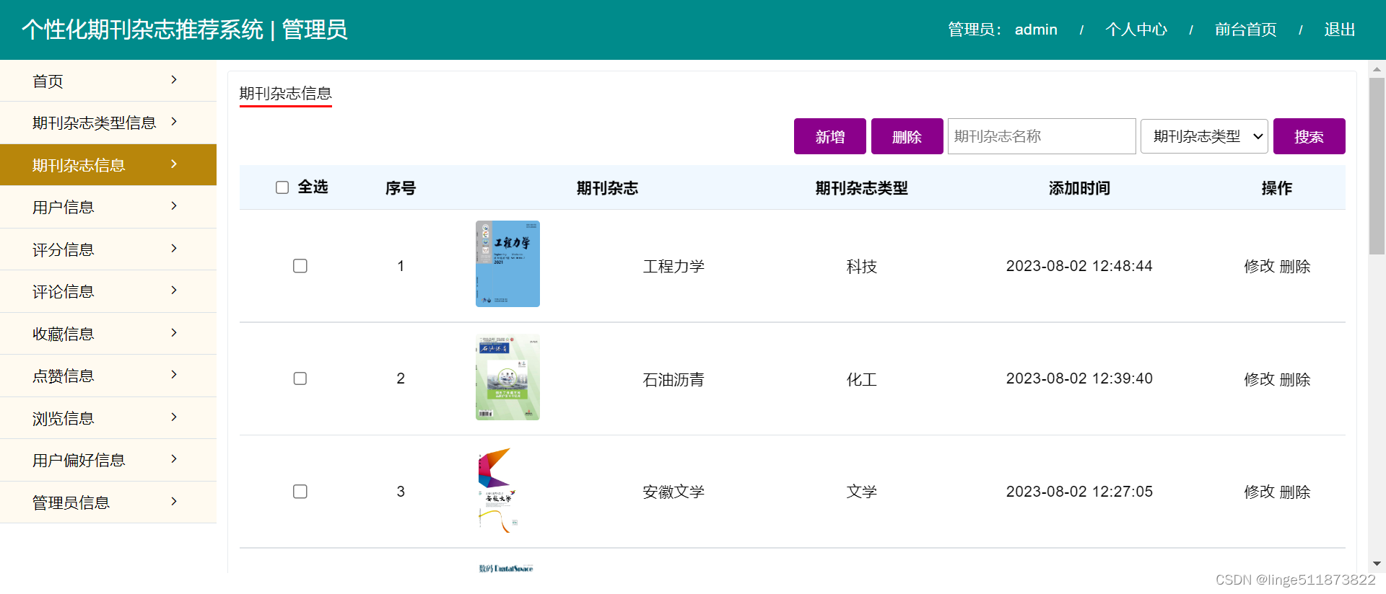Click the admin username in header

(1036, 30)
